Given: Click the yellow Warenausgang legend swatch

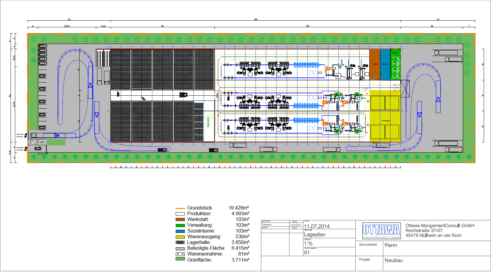Looking at the screenshot, I should pyautogui.click(x=180, y=237).
